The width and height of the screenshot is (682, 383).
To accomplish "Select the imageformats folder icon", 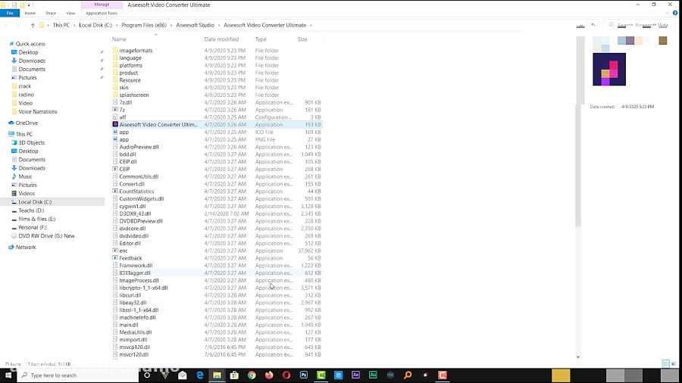I will (115, 51).
